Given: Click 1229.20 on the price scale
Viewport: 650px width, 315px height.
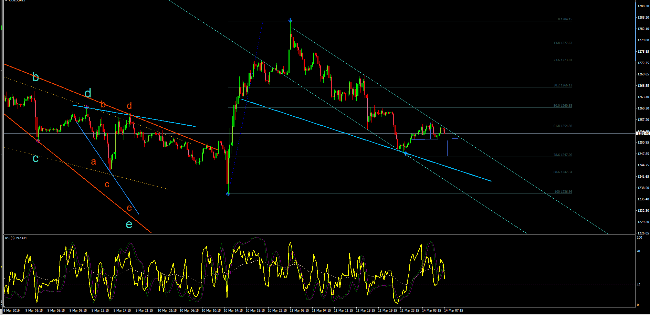Looking at the screenshot, I should coord(643,222).
